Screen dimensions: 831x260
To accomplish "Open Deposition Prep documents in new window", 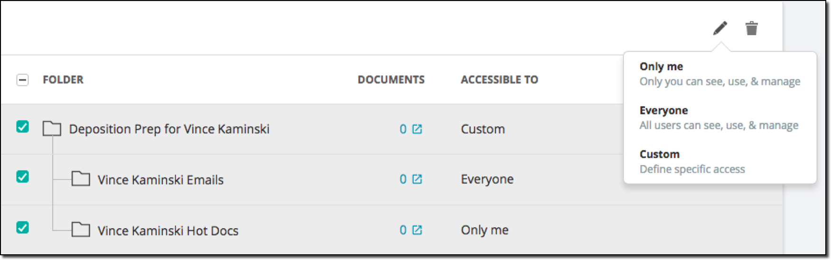I will tap(417, 129).
